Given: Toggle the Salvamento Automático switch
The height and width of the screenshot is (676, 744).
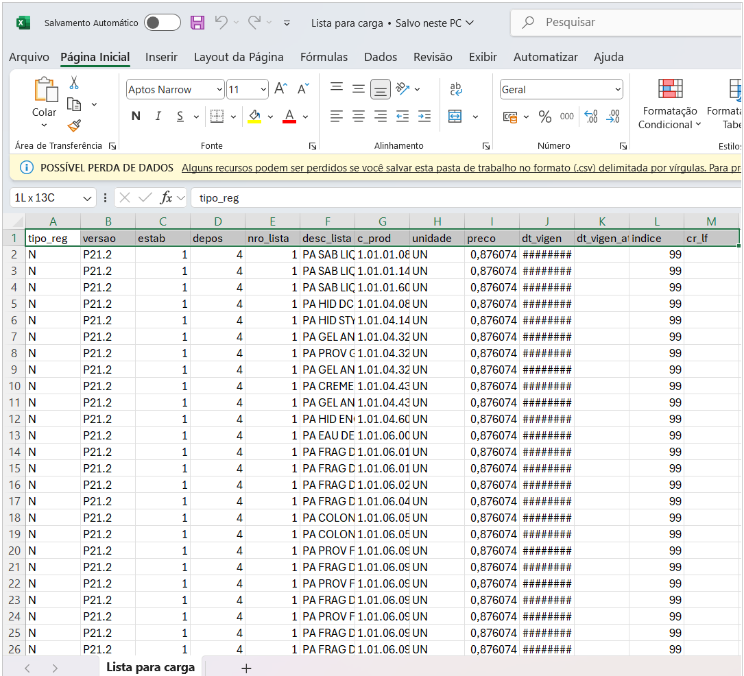Looking at the screenshot, I should 163,23.
